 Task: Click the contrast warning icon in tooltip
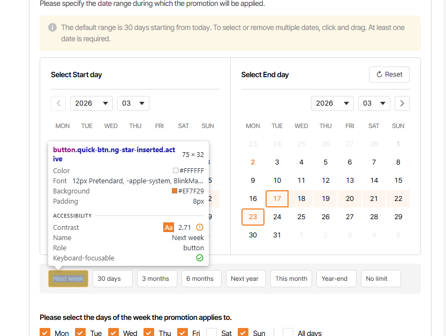click(200, 227)
